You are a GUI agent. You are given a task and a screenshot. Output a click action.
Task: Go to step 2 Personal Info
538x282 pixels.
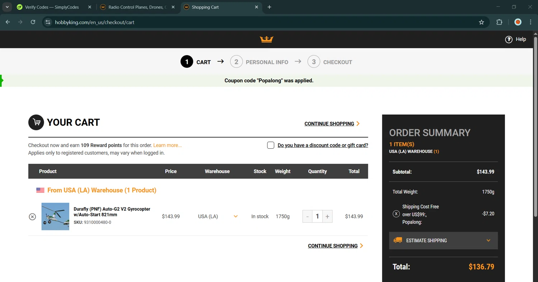point(259,62)
